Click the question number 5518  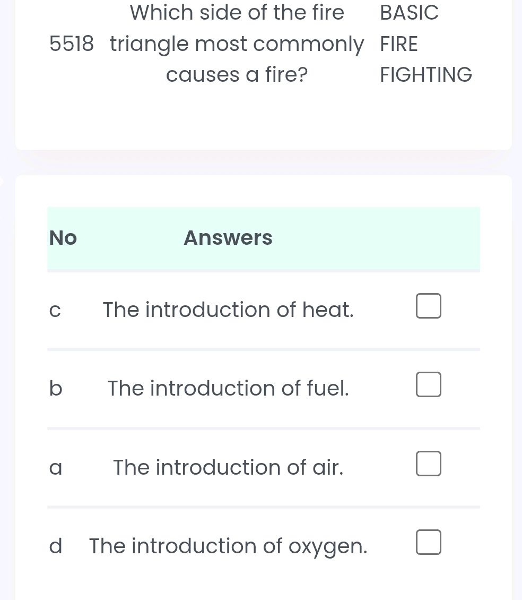pos(72,44)
